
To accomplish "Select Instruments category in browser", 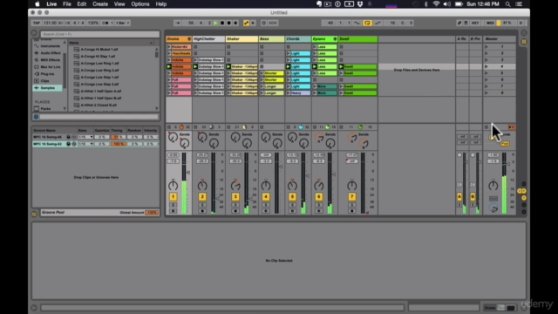I will (48, 46).
